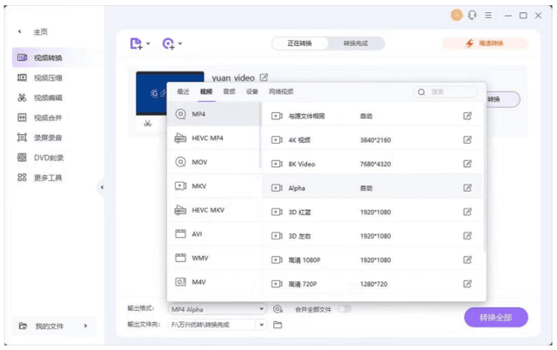557x350 pixels.
Task: Browse output folder with folder icon
Action: pos(278,325)
